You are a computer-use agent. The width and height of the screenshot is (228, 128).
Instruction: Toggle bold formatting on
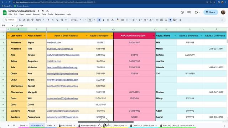[99, 20]
